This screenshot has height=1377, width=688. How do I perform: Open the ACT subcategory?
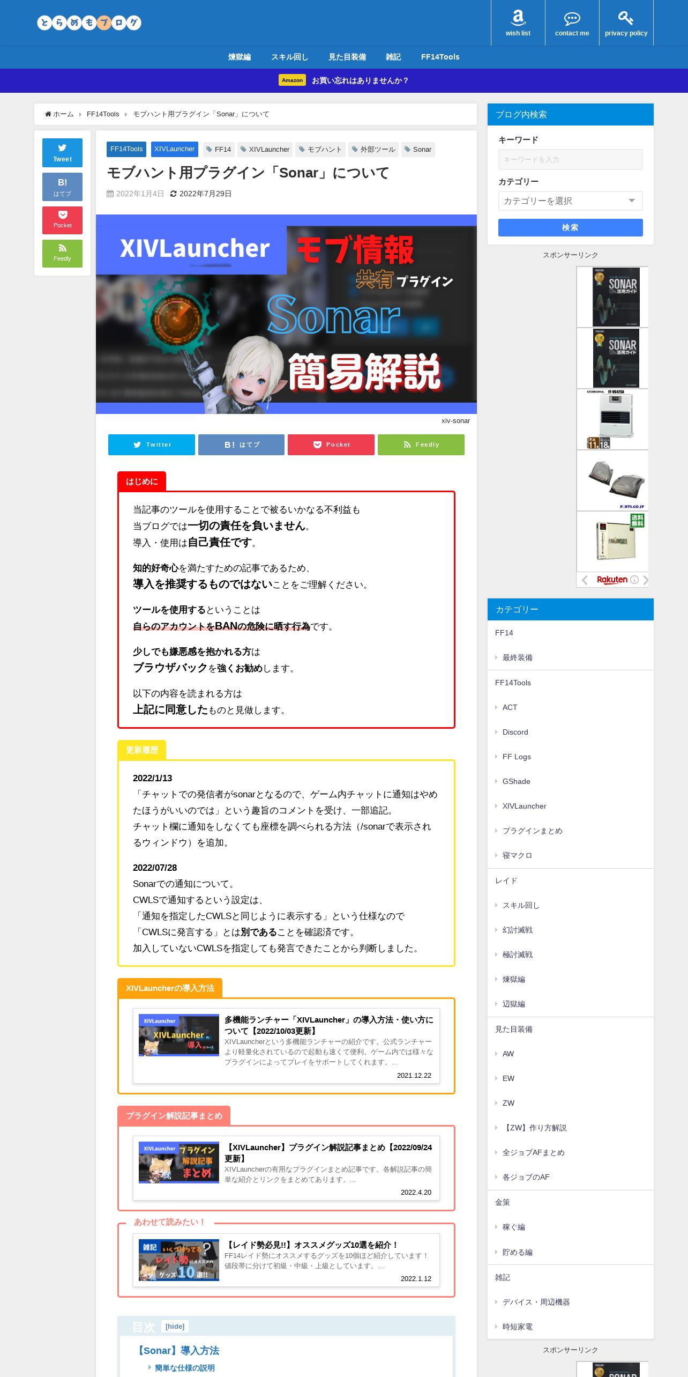tap(510, 707)
